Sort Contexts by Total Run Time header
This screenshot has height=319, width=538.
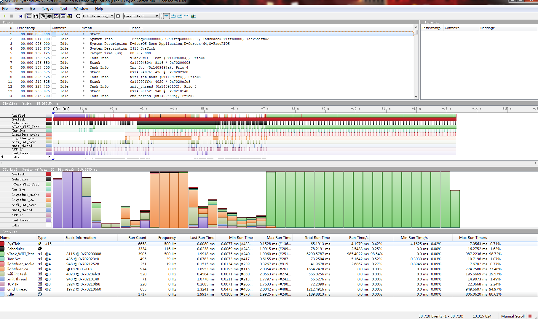[x=317, y=238]
